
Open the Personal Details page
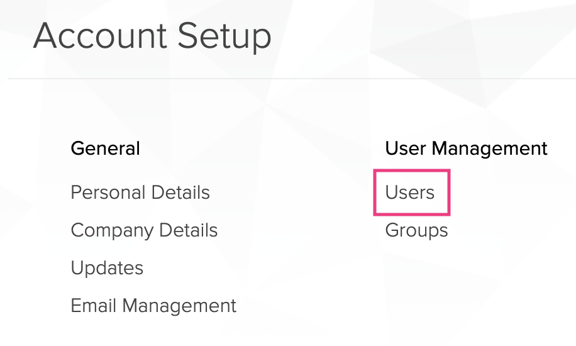(x=140, y=193)
